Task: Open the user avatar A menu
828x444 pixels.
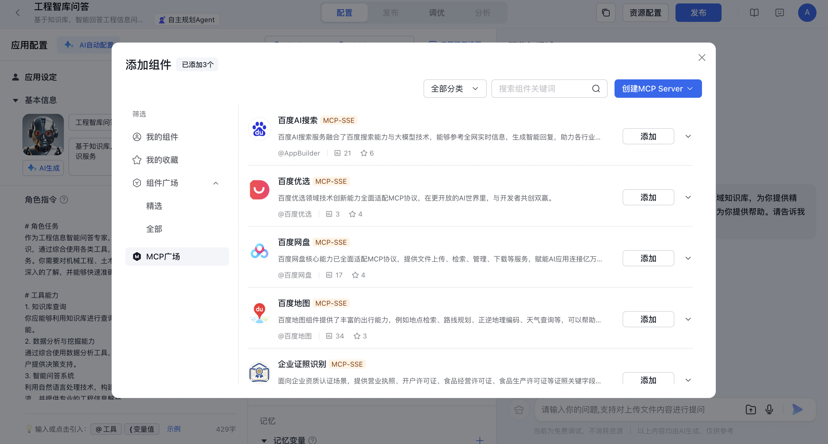Action: tap(807, 13)
